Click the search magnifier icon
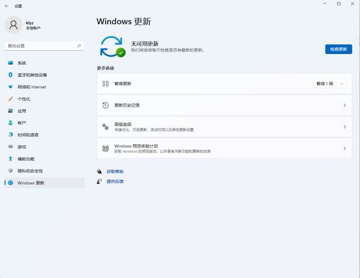Image resolution: width=360 pixels, height=278 pixels. pyautogui.click(x=79, y=46)
